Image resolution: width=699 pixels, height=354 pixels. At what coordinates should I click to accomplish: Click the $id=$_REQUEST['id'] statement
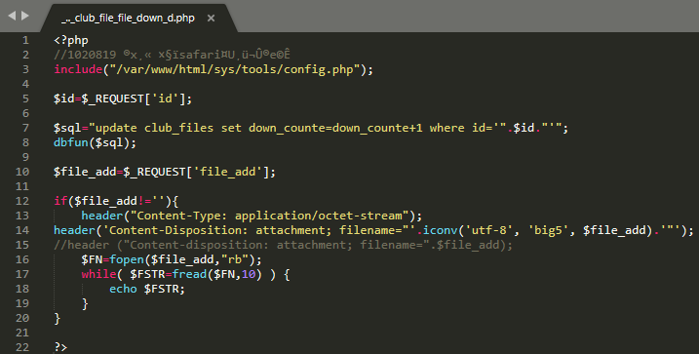pos(123,98)
